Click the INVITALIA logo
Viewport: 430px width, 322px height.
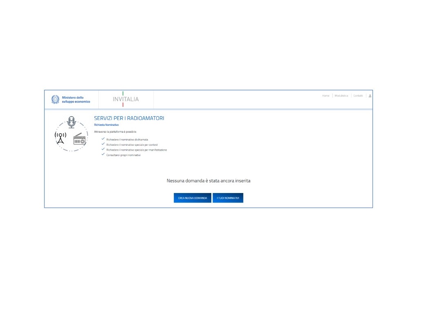[x=126, y=99]
